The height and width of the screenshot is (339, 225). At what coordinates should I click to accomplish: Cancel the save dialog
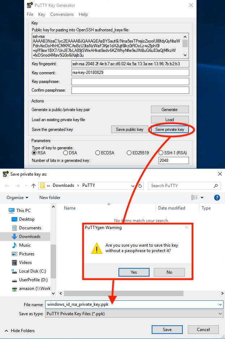[203, 330]
